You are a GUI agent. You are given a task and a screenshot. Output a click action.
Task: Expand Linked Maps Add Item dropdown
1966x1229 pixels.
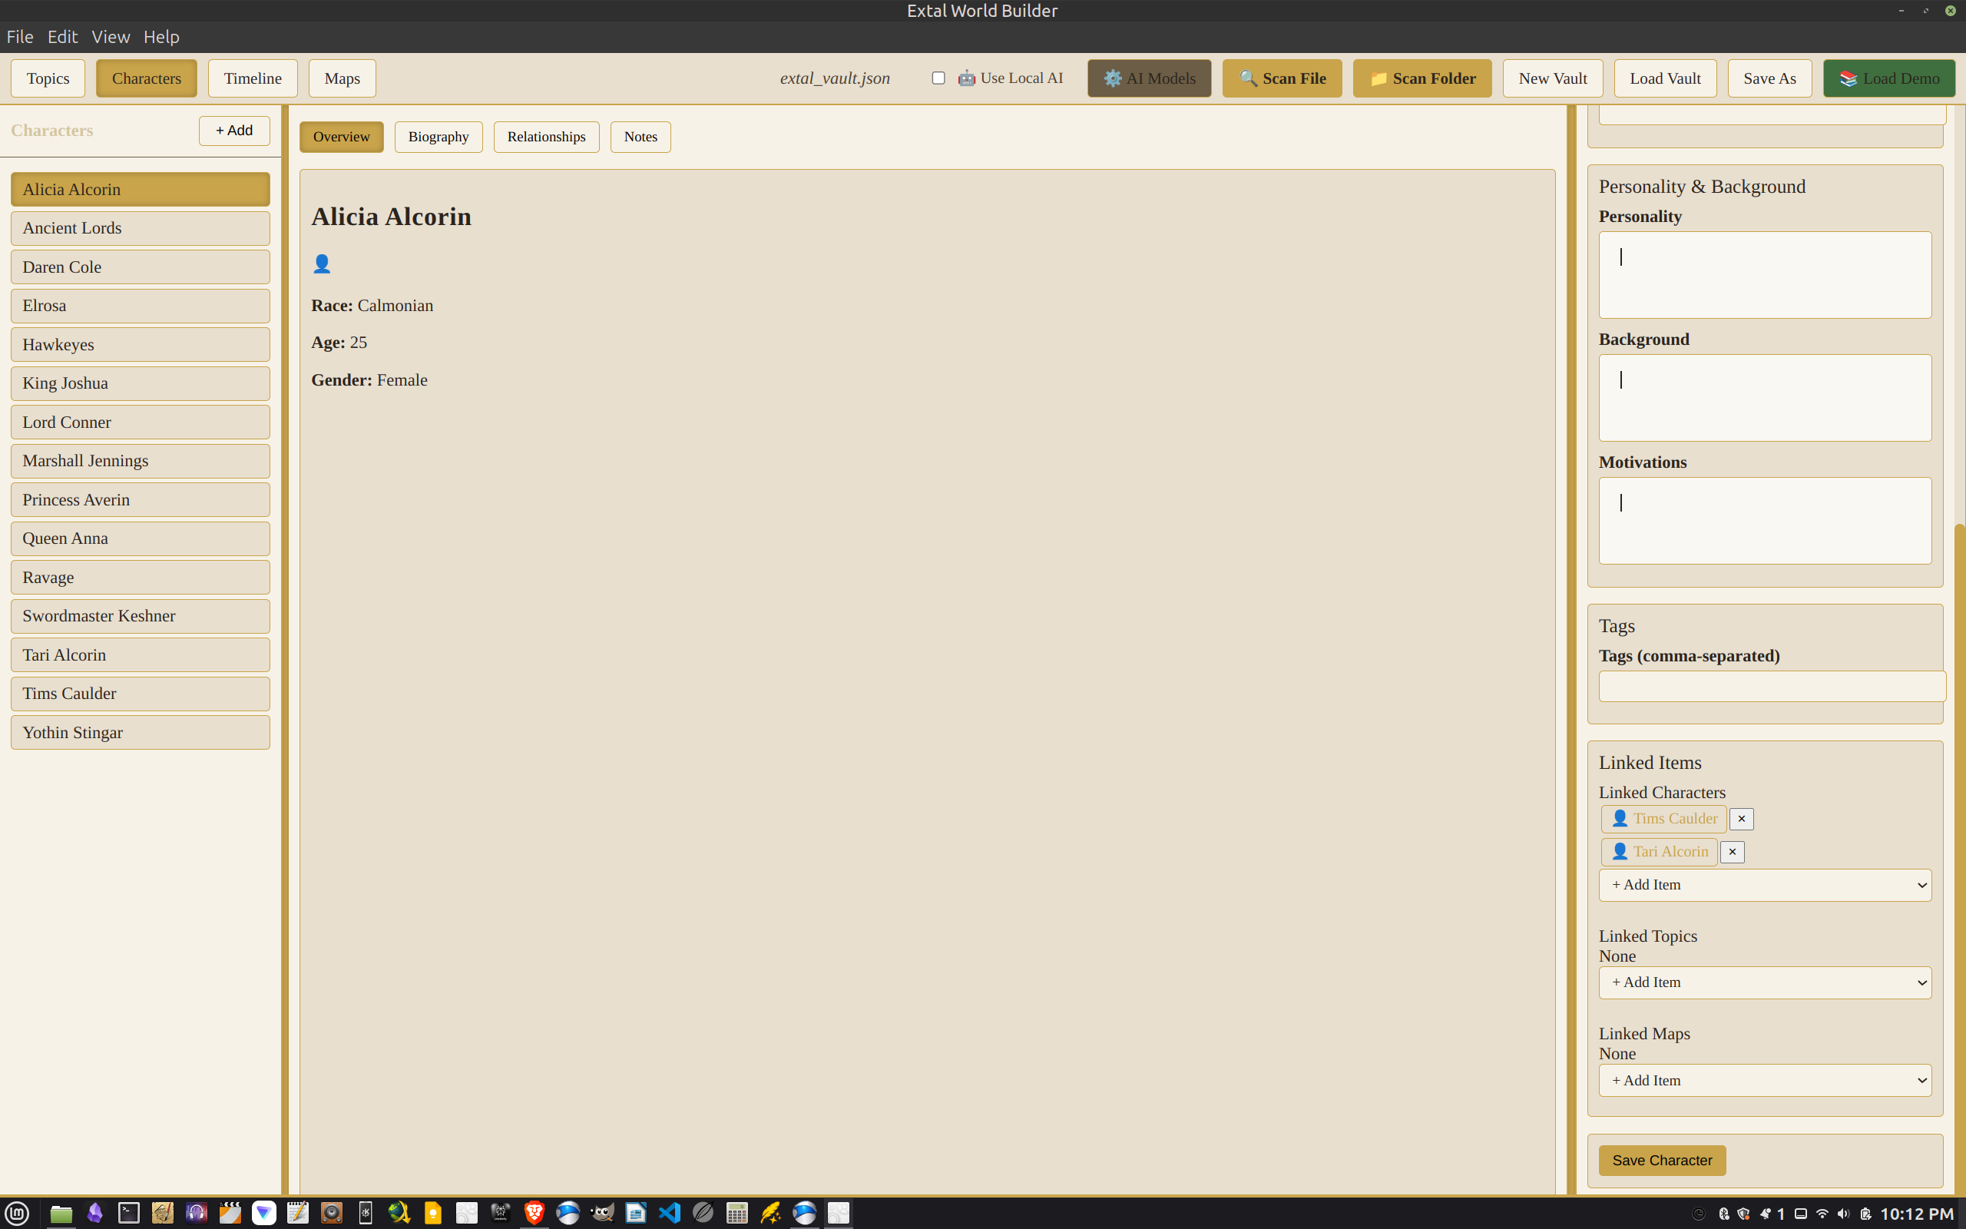tap(1765, 1080)
